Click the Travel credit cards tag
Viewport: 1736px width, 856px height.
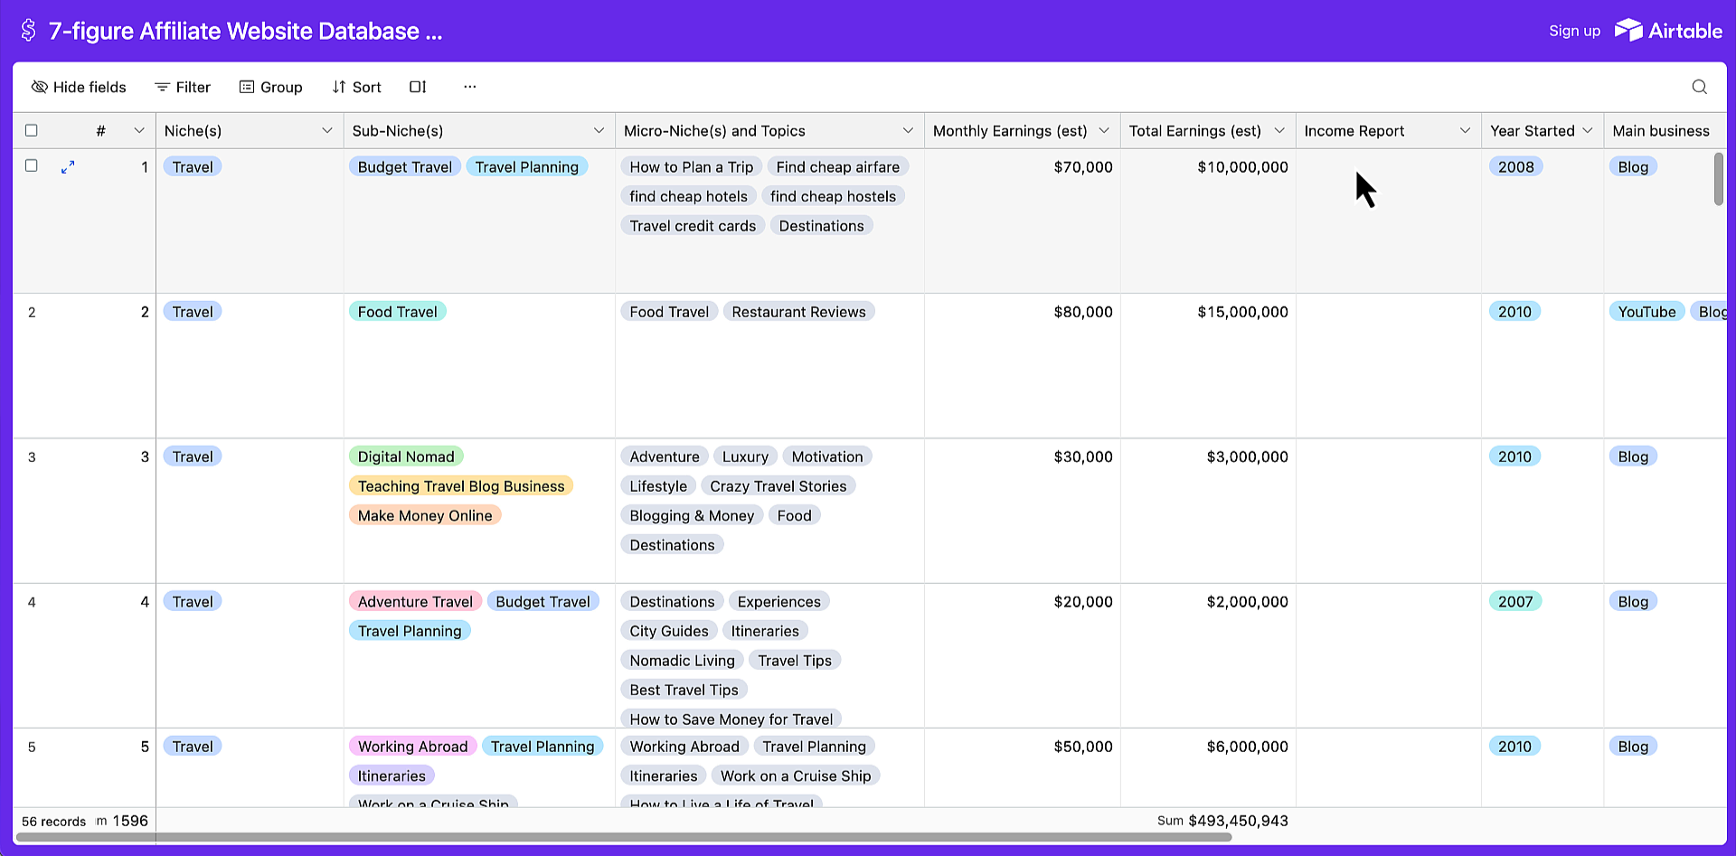pos(693,225)
